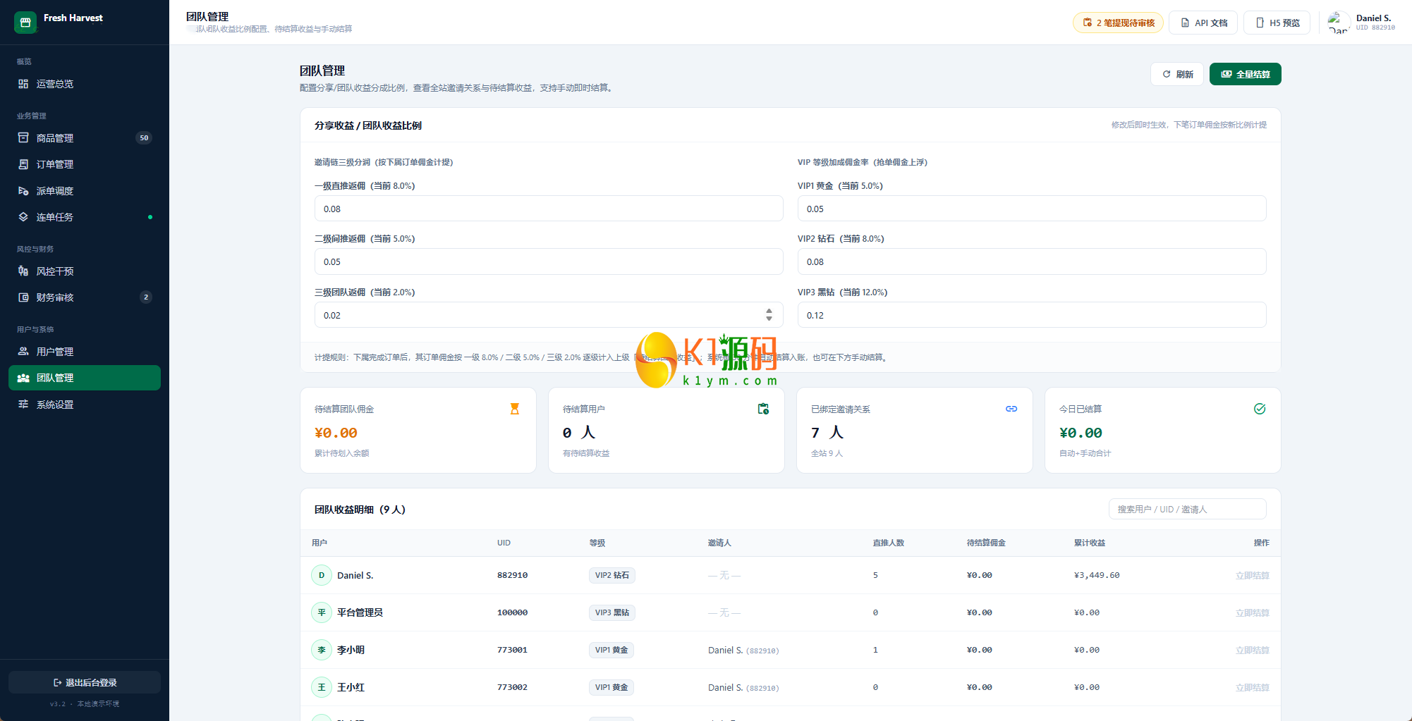Focus the 一级直推返佣 input field

549,209
